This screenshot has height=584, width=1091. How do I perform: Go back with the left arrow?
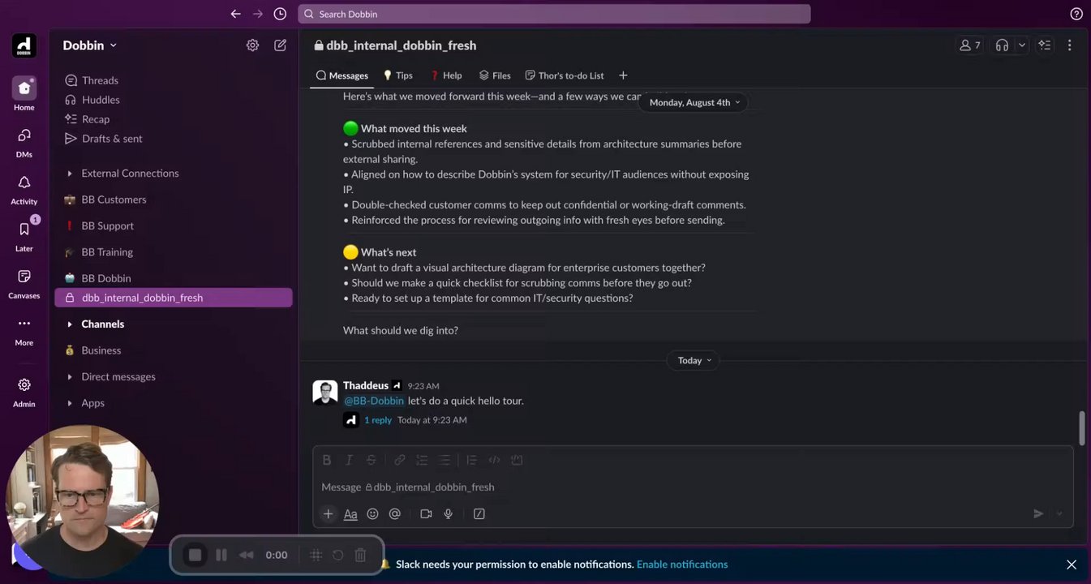coord(235,14)
